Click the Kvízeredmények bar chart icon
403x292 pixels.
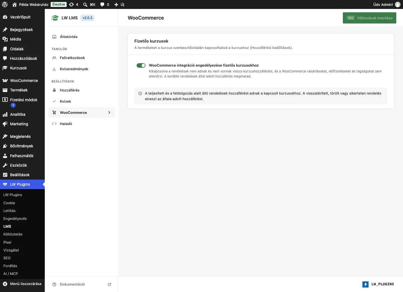point(54,69)
